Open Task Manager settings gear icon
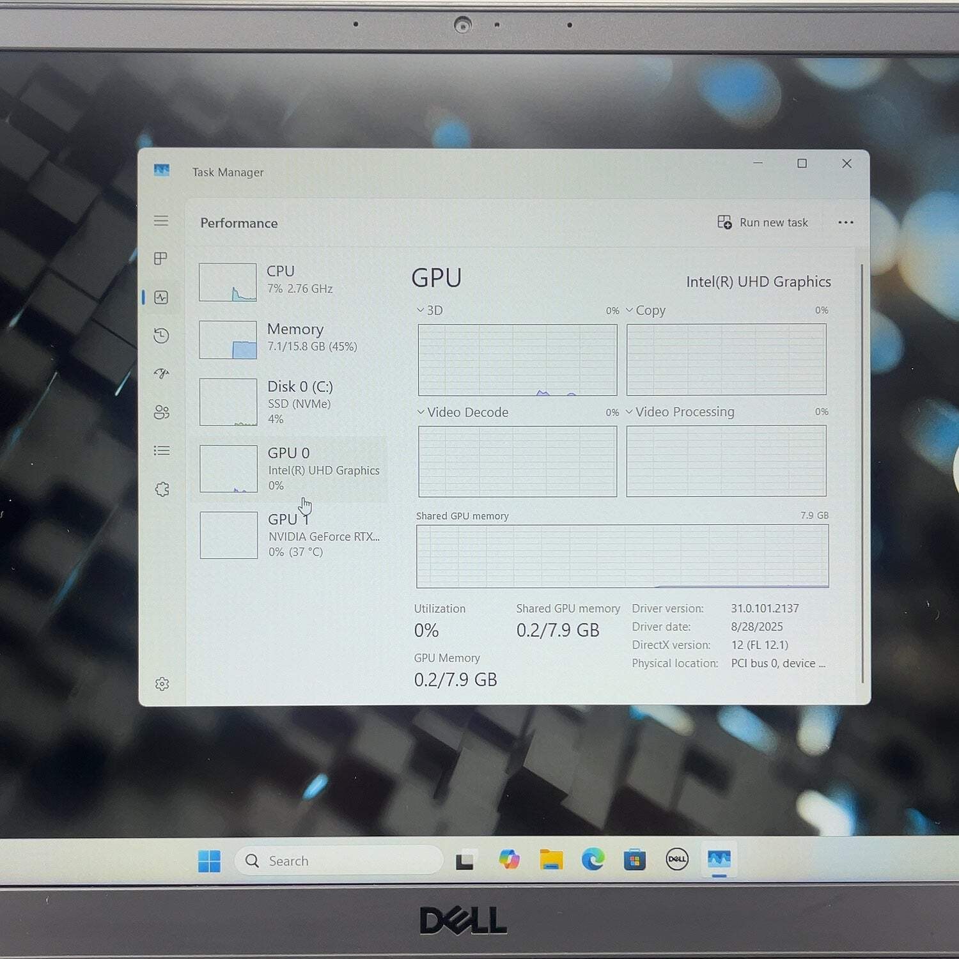This screenshot has height=959, width=959. [x=162, y=684]
